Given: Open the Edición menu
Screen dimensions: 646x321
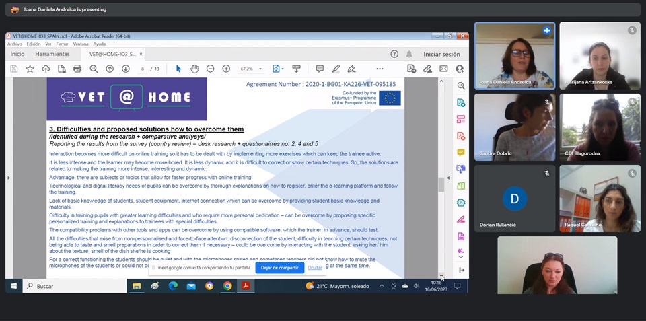Looking at the screenshot, I should [34, 44].
